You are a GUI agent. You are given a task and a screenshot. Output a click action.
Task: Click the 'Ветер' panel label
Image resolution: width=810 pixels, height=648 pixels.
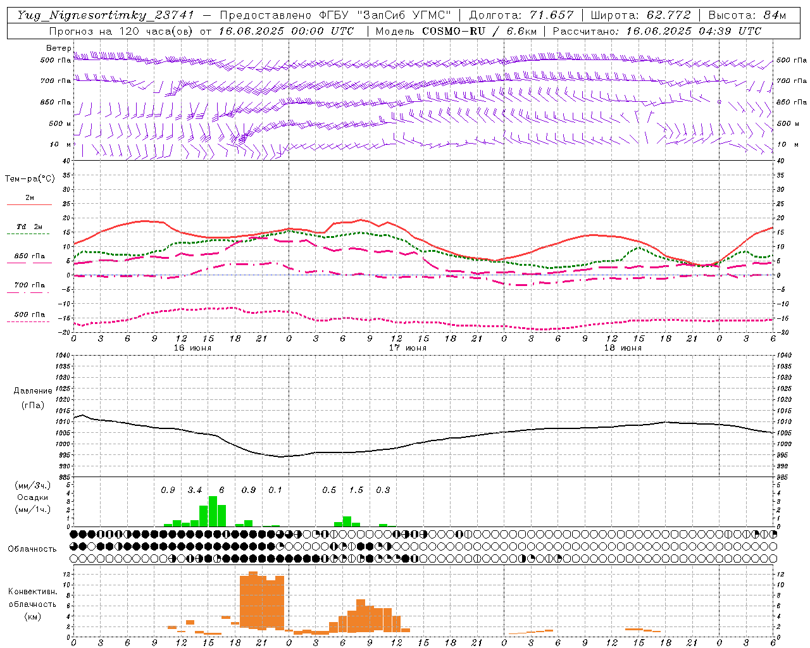59,48
